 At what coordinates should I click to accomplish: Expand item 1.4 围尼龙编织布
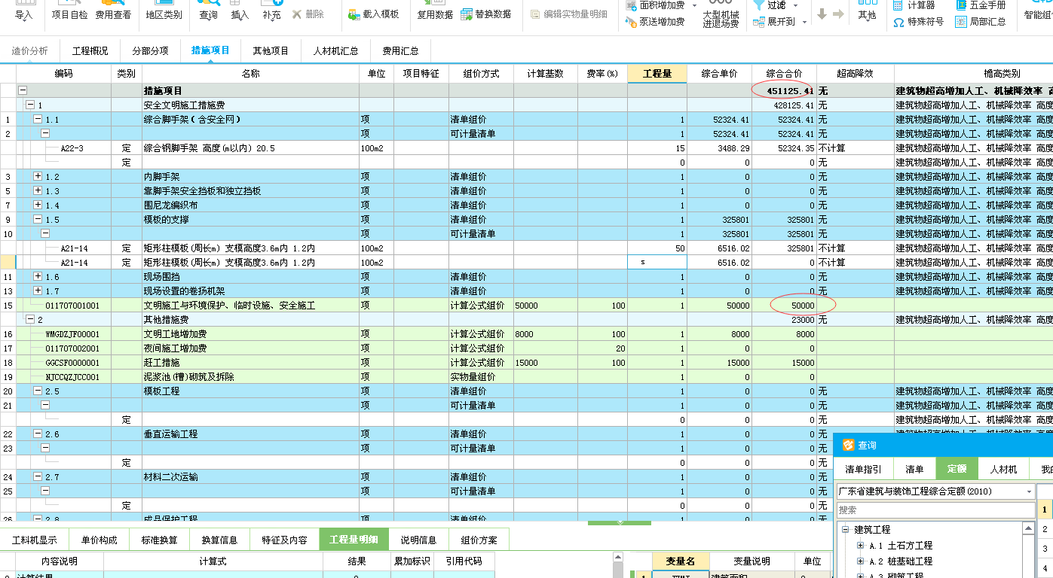[x=38, y=205]
